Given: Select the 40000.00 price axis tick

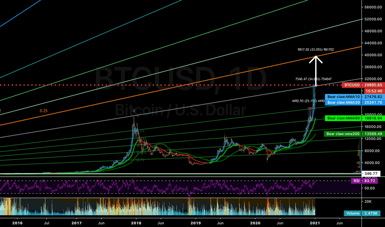Looking at the screenshot, I should click(373, 55).
